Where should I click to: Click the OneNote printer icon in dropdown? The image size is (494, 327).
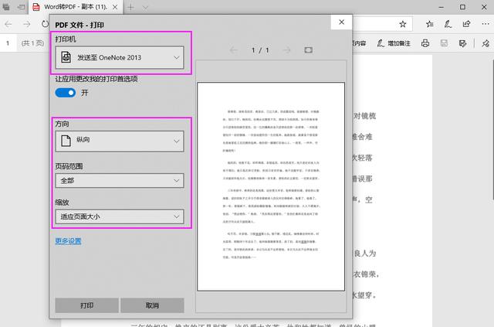coord(66,57)
